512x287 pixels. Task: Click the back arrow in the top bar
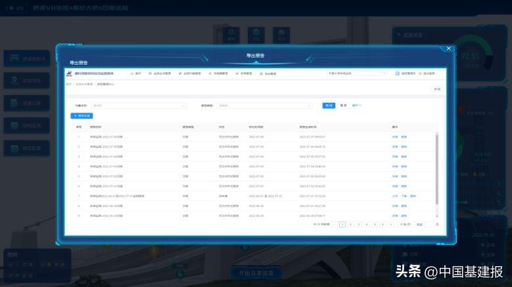click(12, 8)
